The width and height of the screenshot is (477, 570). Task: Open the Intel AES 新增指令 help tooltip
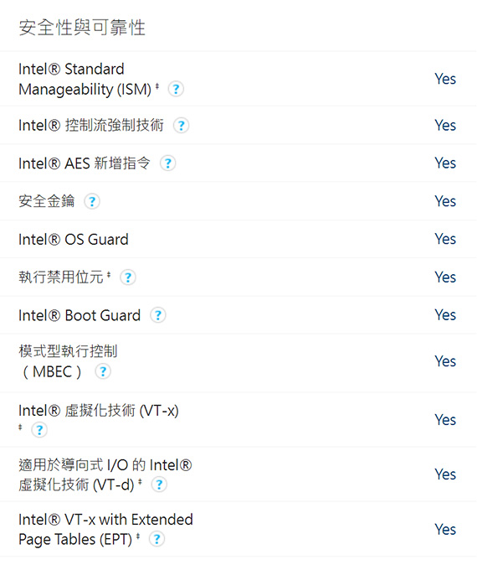[168, 163]
